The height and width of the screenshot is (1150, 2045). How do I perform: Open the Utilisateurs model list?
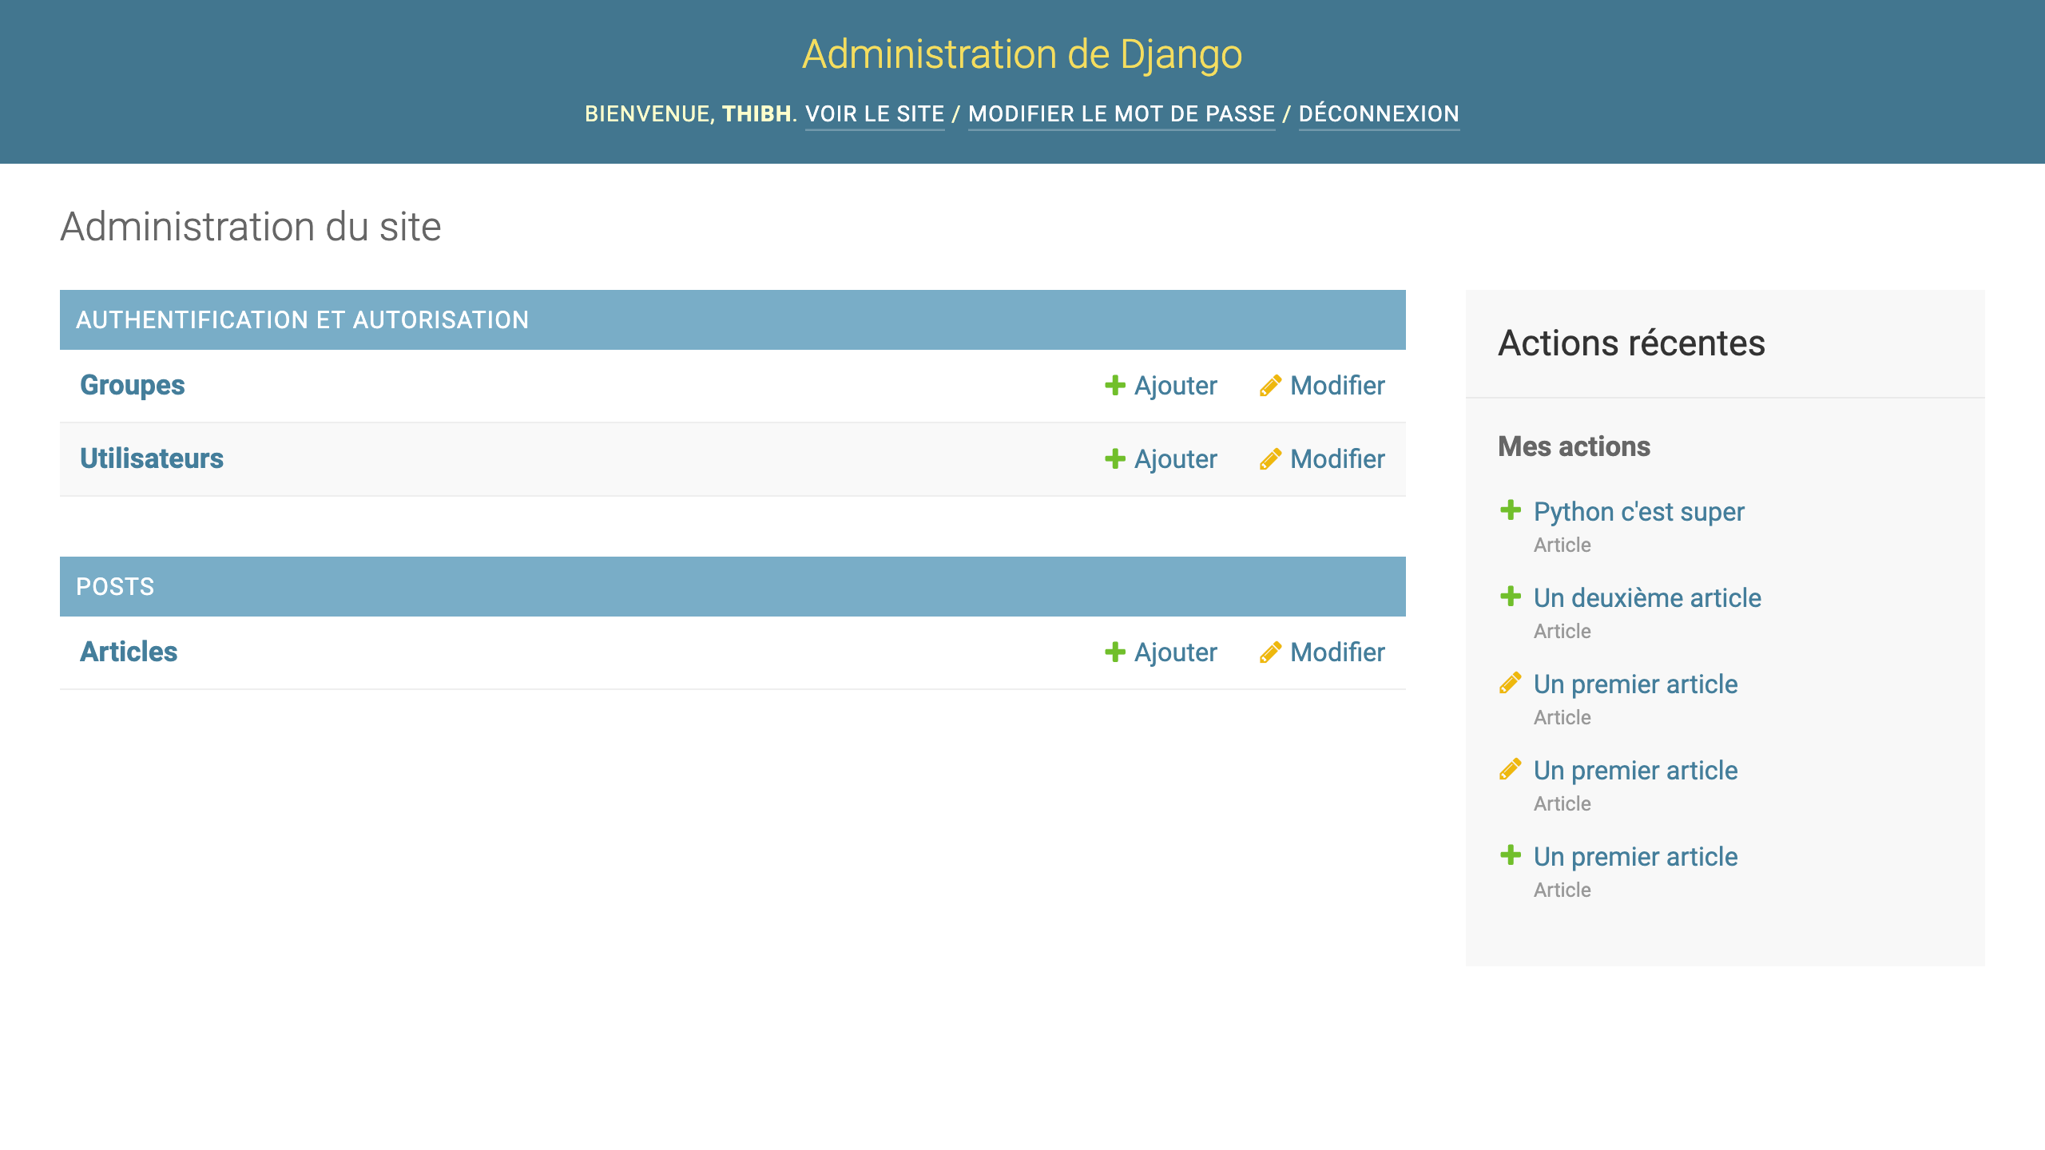coord(152,459)
